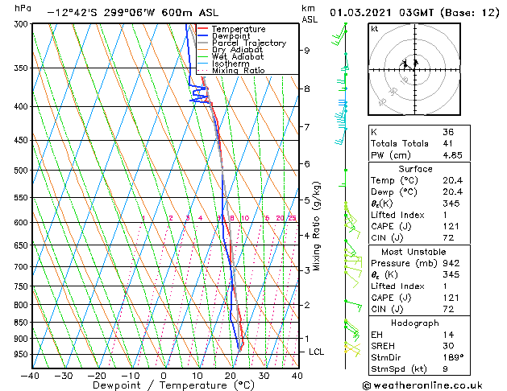Viewport: 507px width, 391px height.
Task: Click the 500 hPa pressure level label
Action: 21,170
